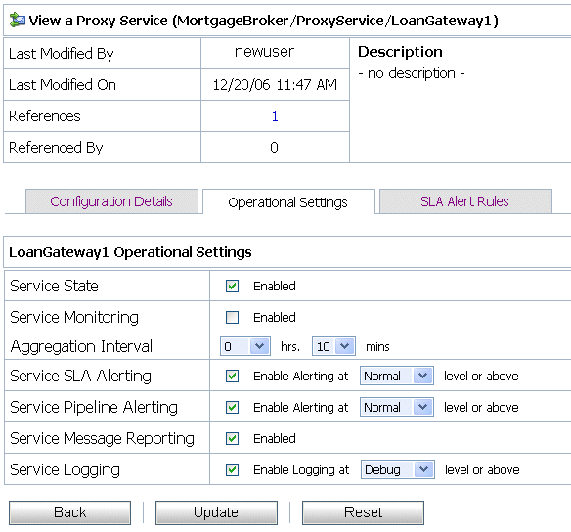Click the no description text
Viewport: 571px width, 532px height.
click(x=412, y=73)
